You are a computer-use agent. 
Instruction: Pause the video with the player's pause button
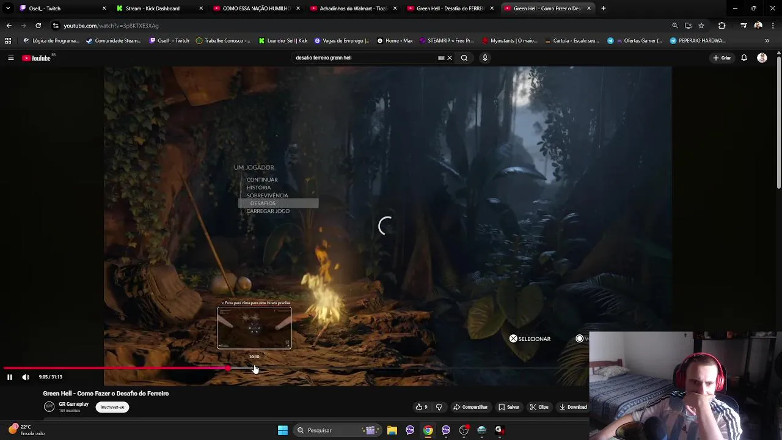pos(9,377)
